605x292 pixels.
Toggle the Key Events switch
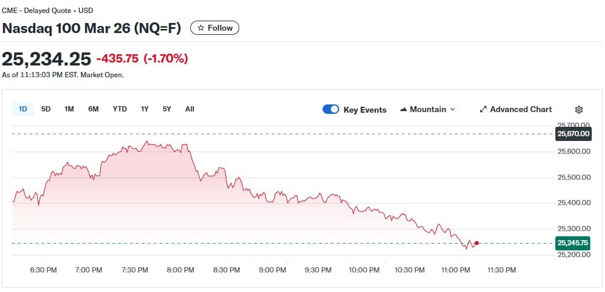pos(331,110)
